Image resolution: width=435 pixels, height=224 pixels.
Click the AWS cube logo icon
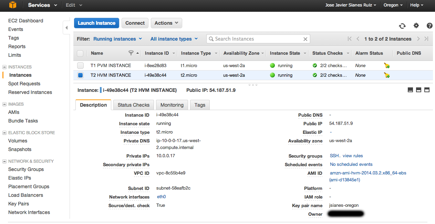point(13,5)
